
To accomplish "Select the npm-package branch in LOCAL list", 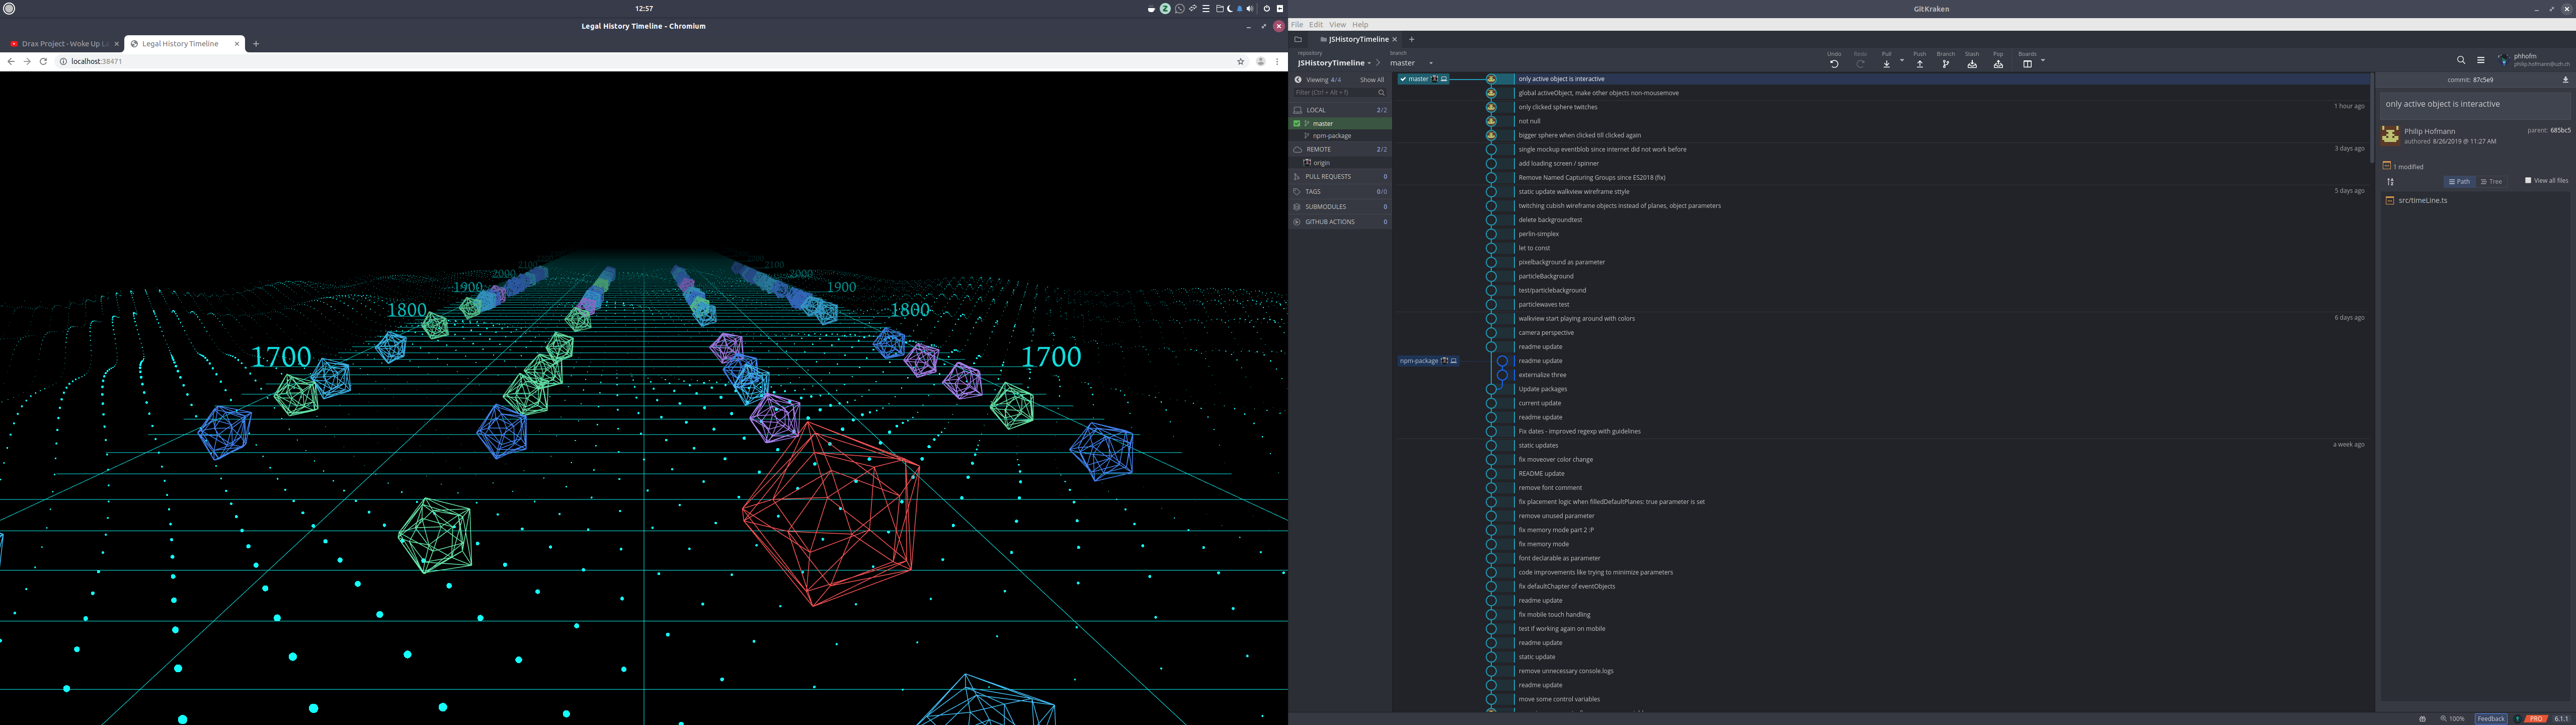I will pyautogui.click(x=1332, y=135).
